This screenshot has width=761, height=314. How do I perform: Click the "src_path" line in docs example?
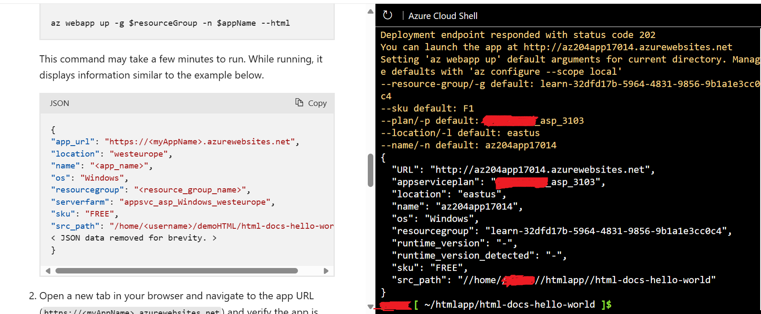point(192,226)
